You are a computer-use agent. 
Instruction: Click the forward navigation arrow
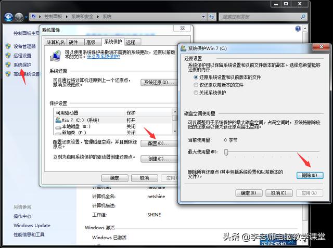coord(19,17)
